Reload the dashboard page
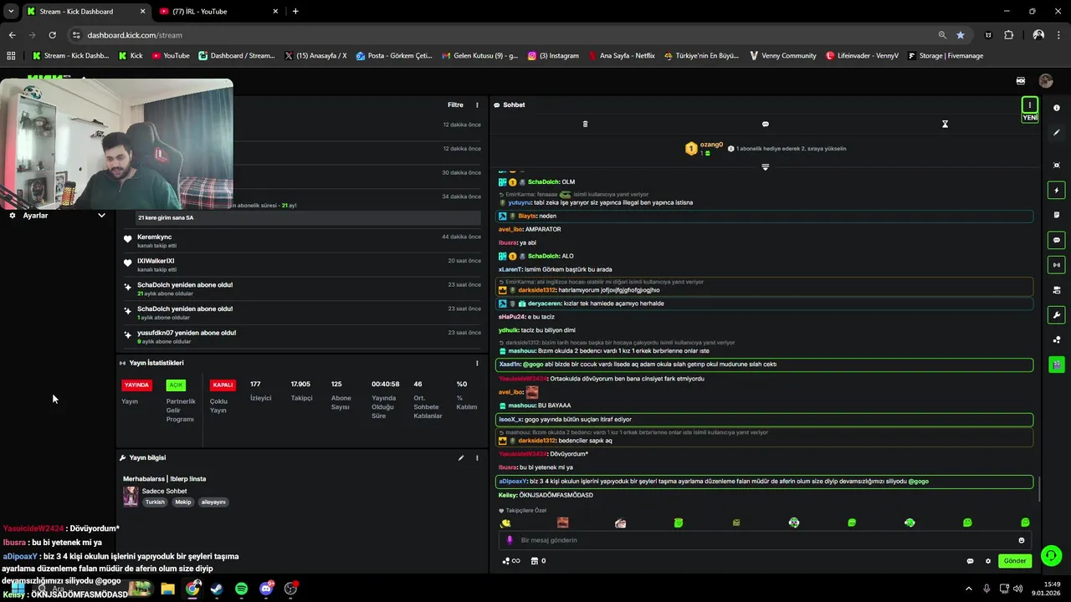Viewport: 1071px width, 602px height. 52,35
